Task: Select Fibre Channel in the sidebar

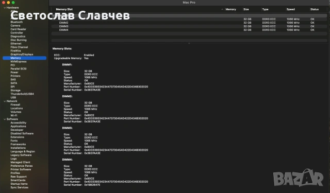Action: click(19, 47)
